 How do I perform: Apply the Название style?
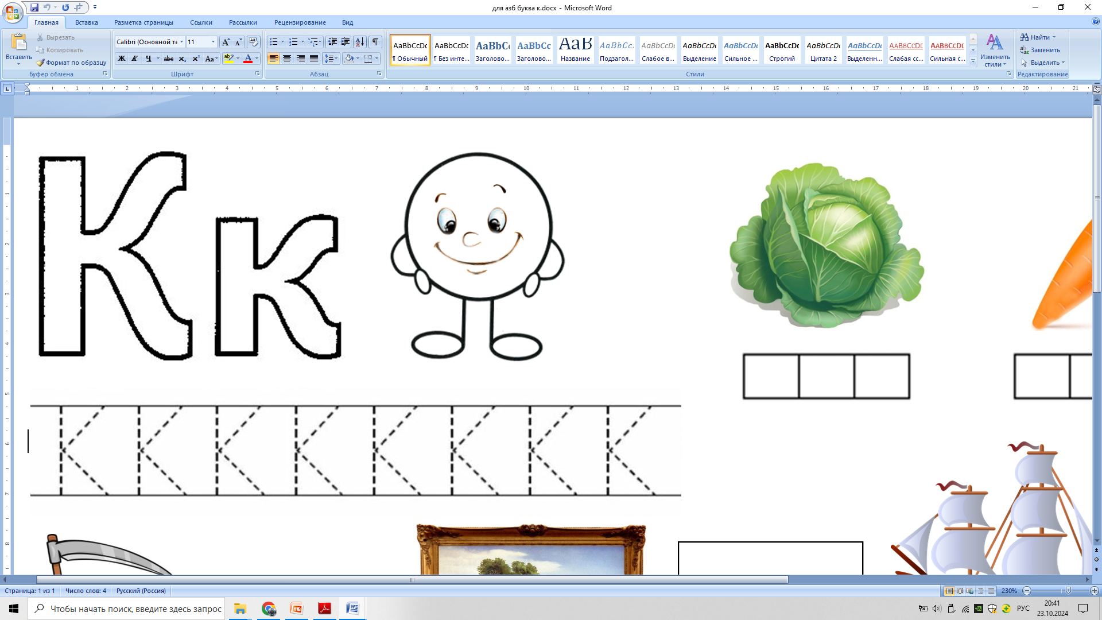(576, 50)
